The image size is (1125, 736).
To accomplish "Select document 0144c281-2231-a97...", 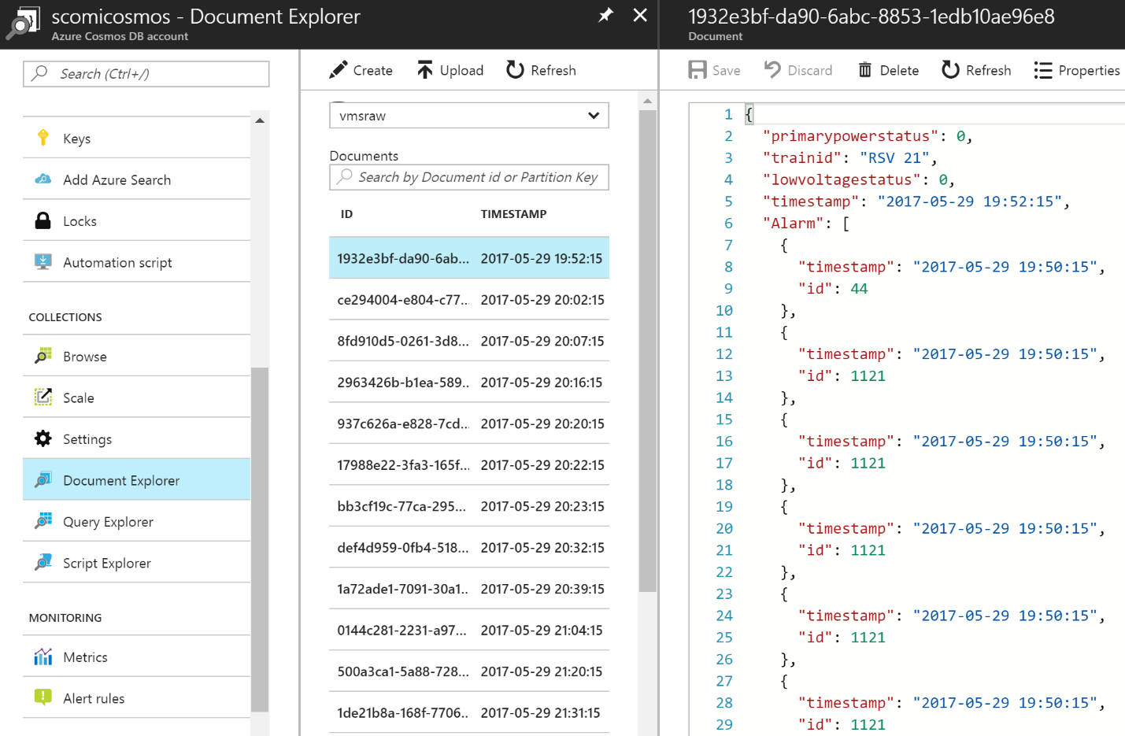I will (x=469, y=631).
